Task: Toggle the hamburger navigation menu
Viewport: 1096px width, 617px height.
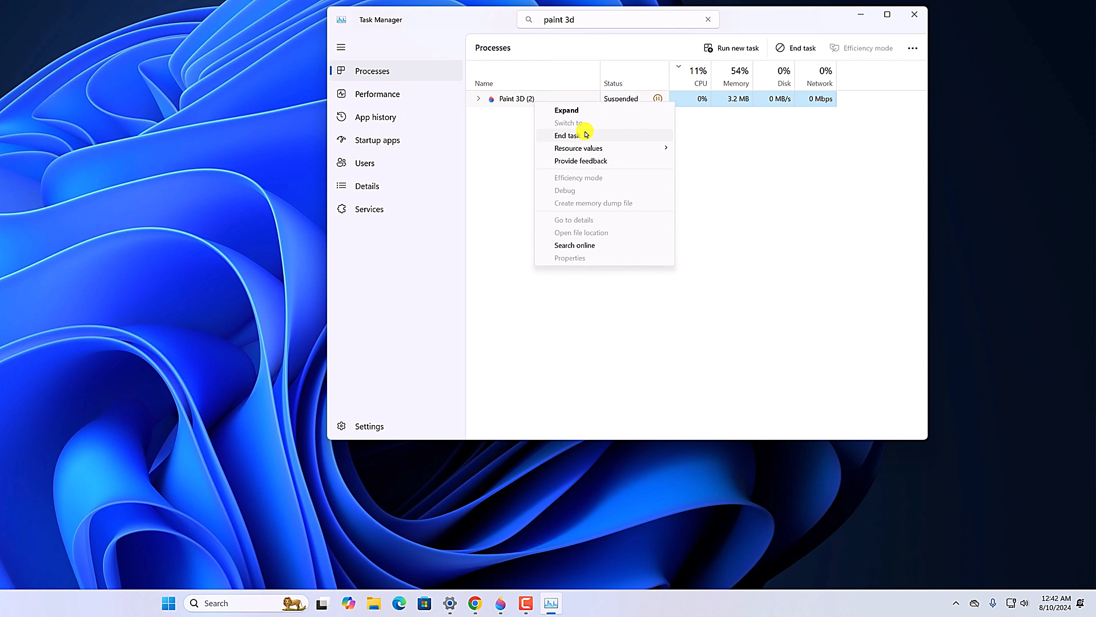Action: [x=341, y=47]
